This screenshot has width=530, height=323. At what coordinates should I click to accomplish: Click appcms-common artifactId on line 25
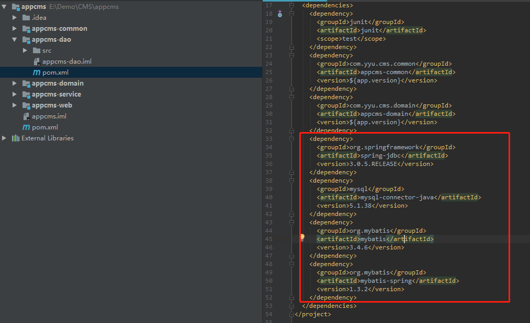click(x=385, y=72)
